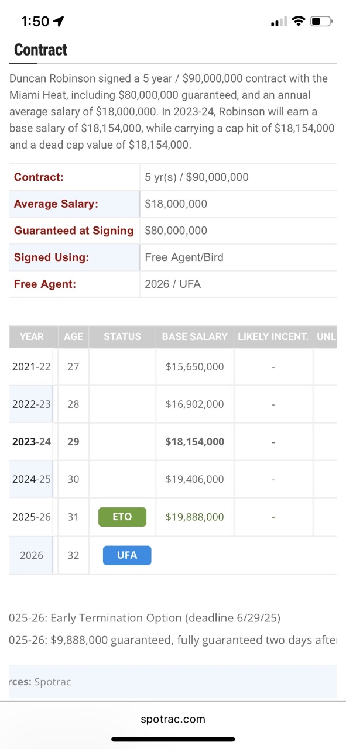Tap the BASE SALARY column header

coord(195,336)
